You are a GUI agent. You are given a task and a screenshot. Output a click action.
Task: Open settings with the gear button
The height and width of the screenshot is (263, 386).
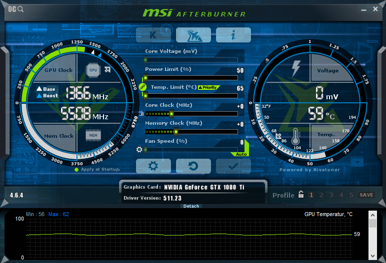point(153,166)
